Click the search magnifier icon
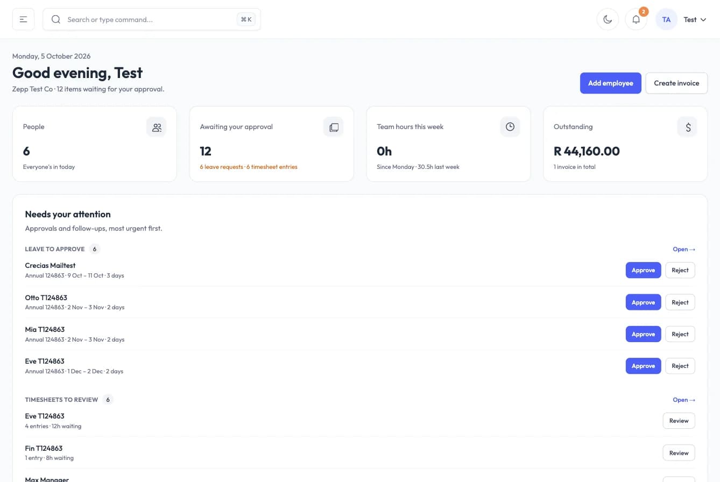 tap(56, 19)
